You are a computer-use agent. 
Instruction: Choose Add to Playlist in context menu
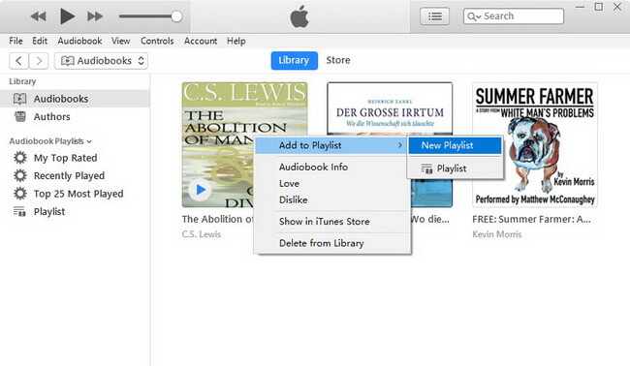pyautogui.click(x=331, y=145)
